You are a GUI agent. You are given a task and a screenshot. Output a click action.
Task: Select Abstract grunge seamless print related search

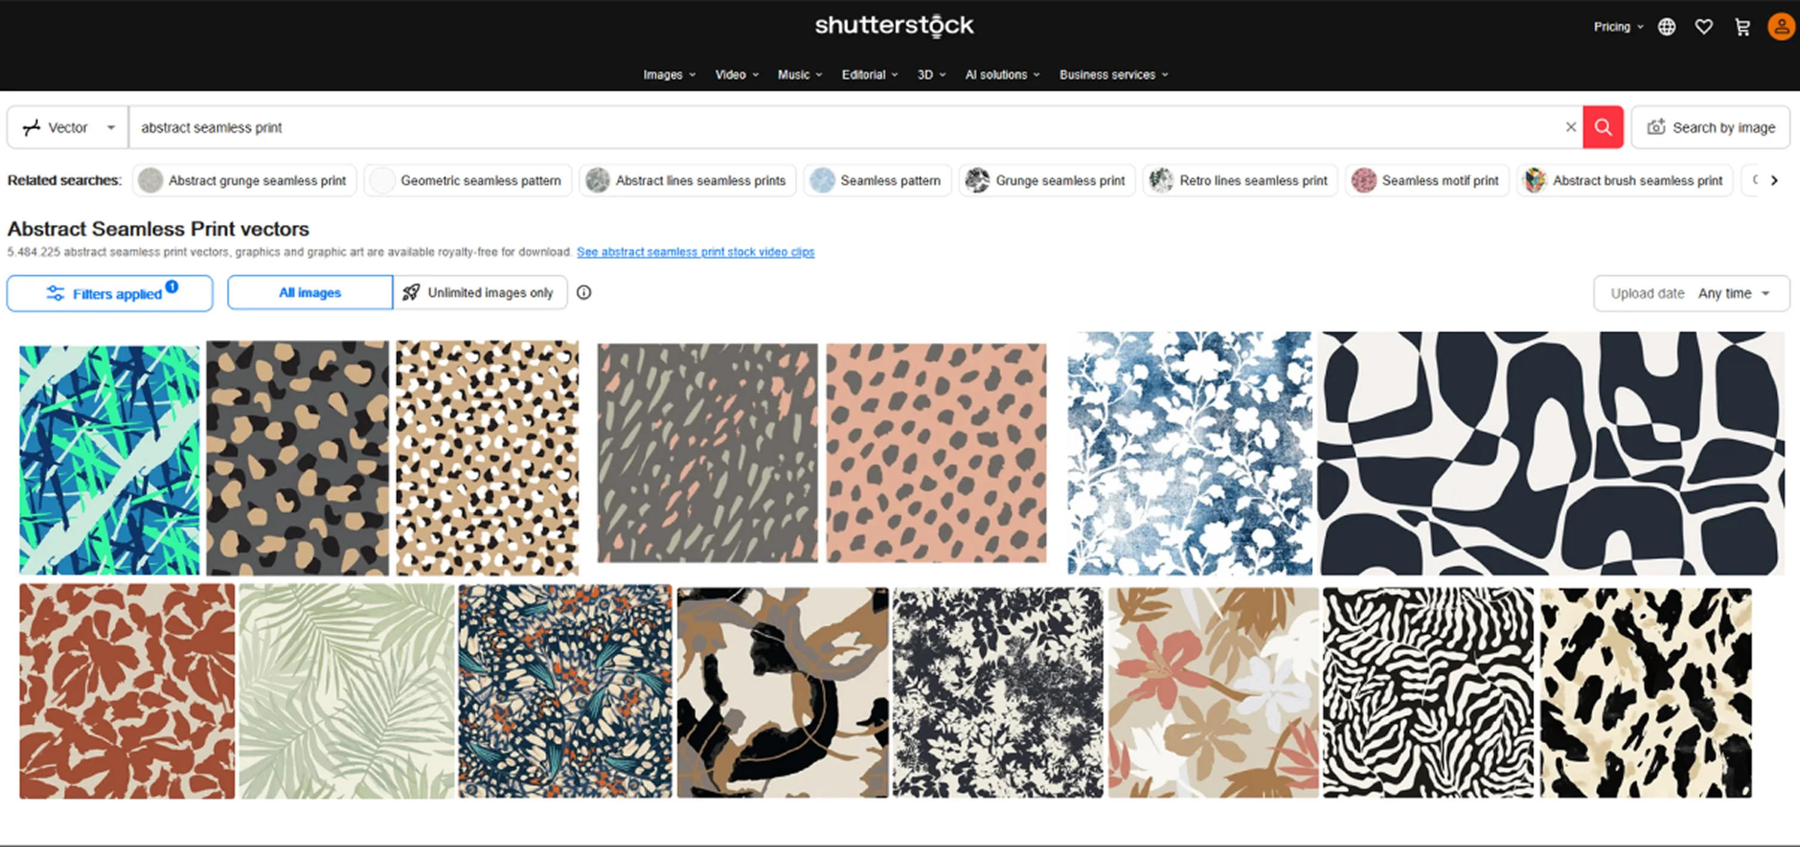click(x=244, y=180)
